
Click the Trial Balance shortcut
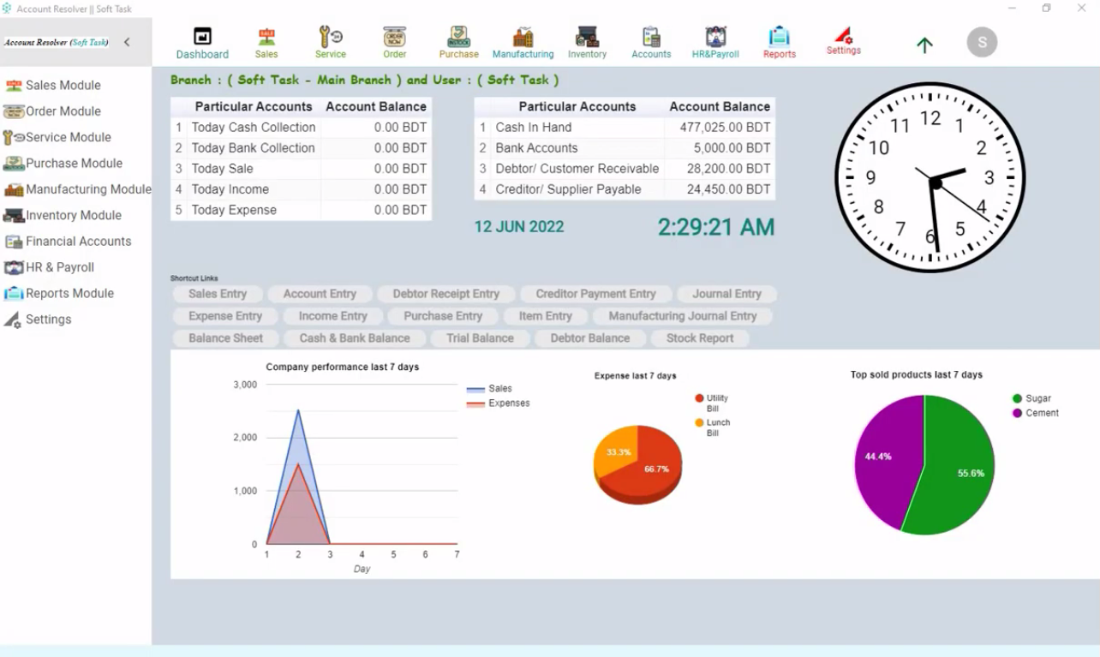480,337
